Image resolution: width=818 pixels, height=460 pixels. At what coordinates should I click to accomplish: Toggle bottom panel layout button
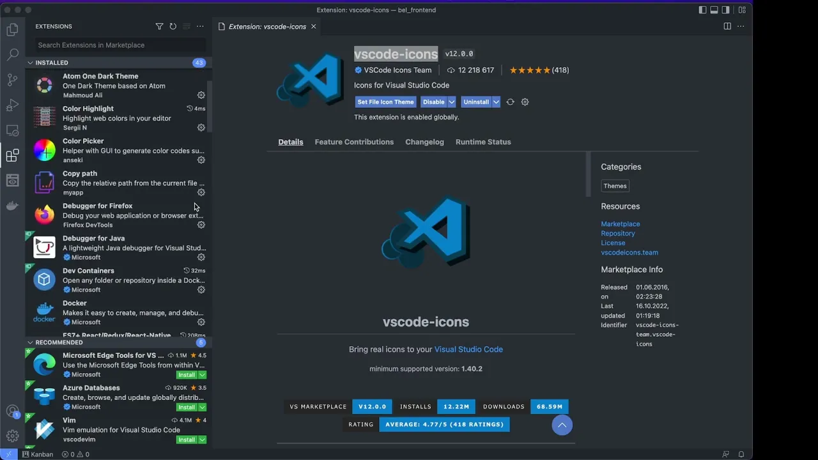(x=714, y=10)
